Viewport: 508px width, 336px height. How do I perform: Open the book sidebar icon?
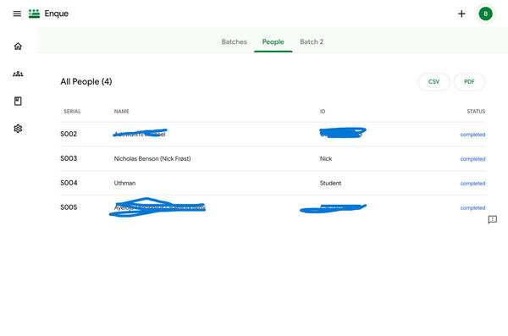pyautogui.click(x=18, y=101)
